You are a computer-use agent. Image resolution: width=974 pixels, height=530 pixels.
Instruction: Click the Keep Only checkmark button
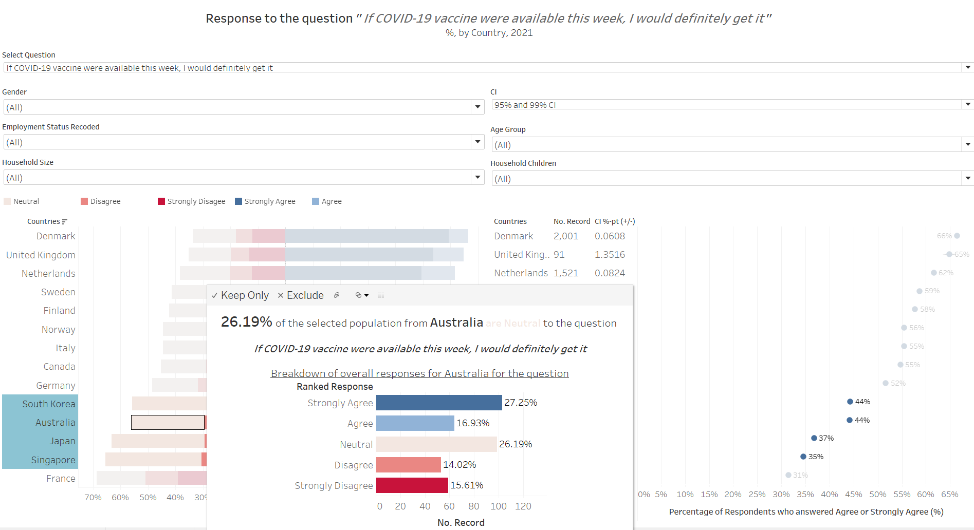pyautogui.click(x=240, y=295)
